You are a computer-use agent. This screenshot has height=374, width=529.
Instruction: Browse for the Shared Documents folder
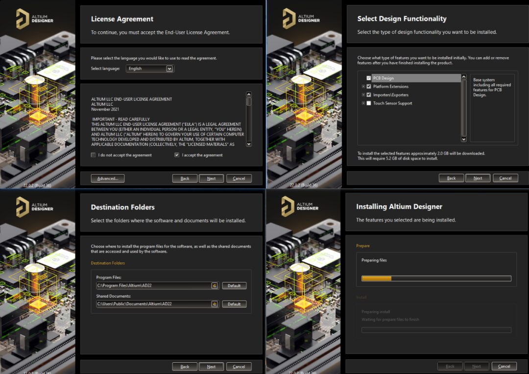[x=215, y=304]
